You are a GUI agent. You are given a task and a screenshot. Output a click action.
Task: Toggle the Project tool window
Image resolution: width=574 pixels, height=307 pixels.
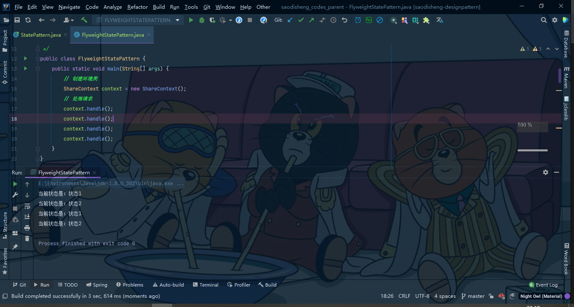pos(5,41)
